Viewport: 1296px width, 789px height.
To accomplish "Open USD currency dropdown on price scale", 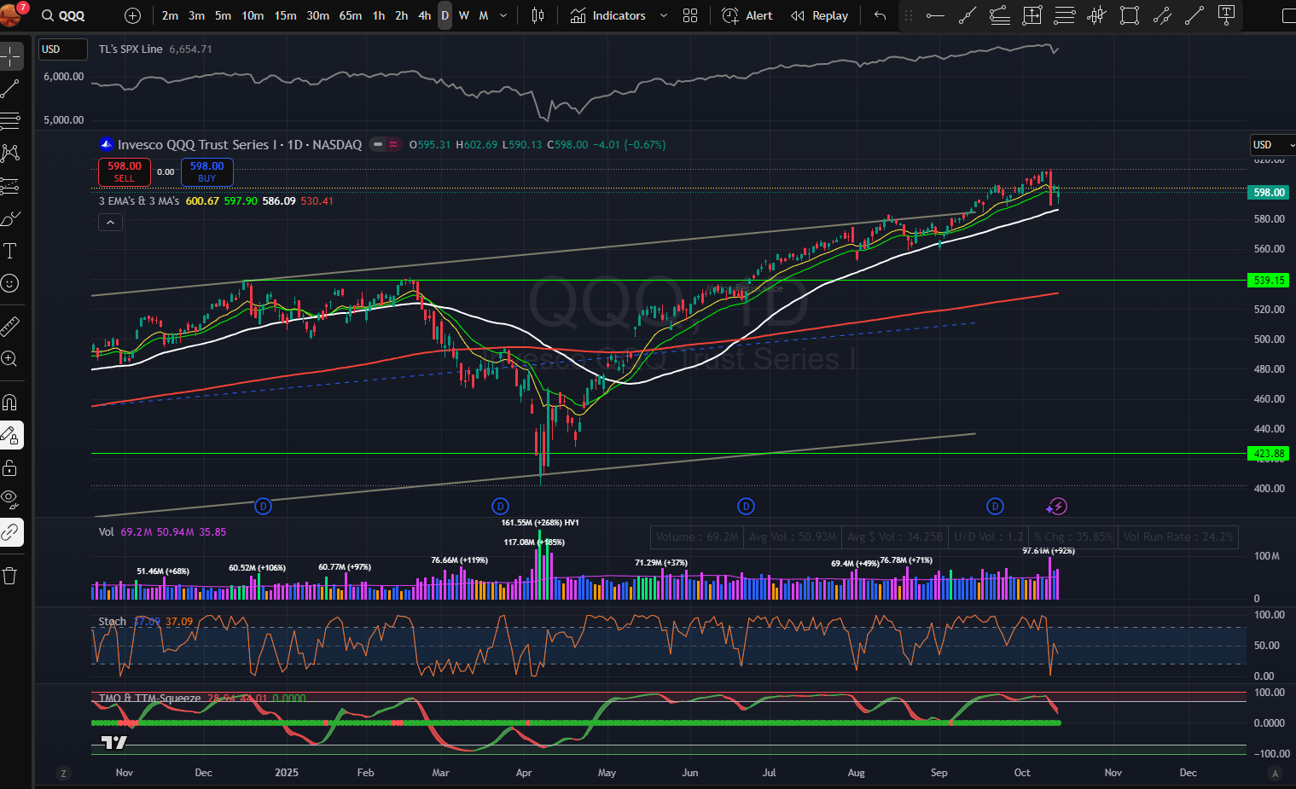I will pos(1271,145).
